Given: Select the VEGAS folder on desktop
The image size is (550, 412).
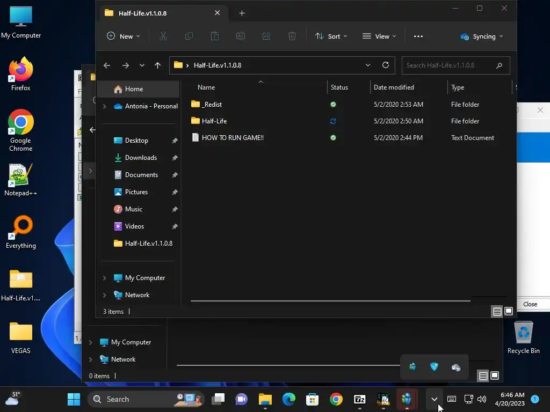Looking at the screenshot, I should 21,337.
